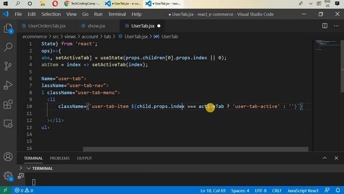Switch to TechCodingCamp Chrome window
Image resolution: width=344 pixels, height=194 pixels.
[82, 4]
